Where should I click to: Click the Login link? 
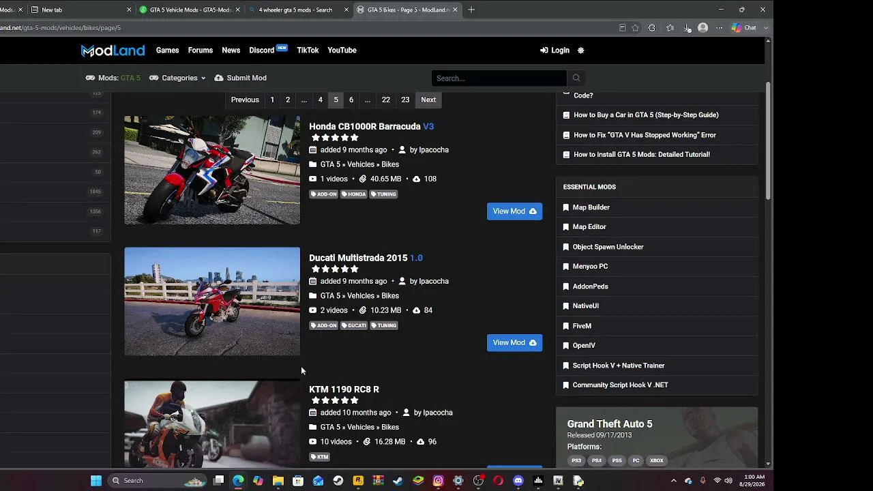pyautogui.click(x=554, y=50)
